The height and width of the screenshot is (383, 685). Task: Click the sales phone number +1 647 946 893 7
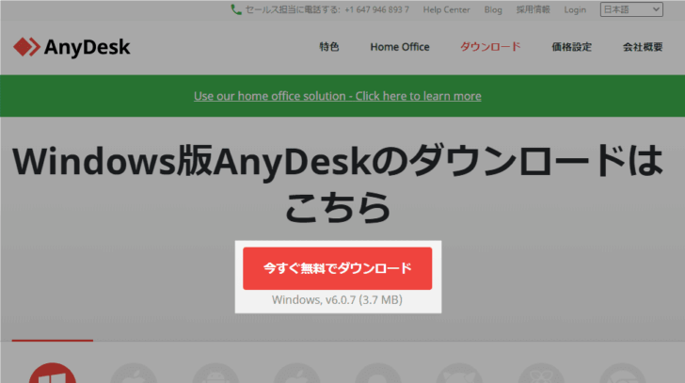376,9
